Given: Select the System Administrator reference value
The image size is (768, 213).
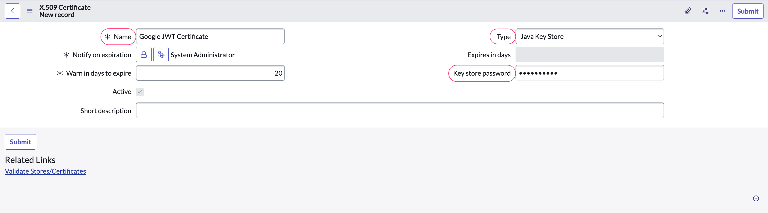Looking at the screenshot, I should click(203, 54).
